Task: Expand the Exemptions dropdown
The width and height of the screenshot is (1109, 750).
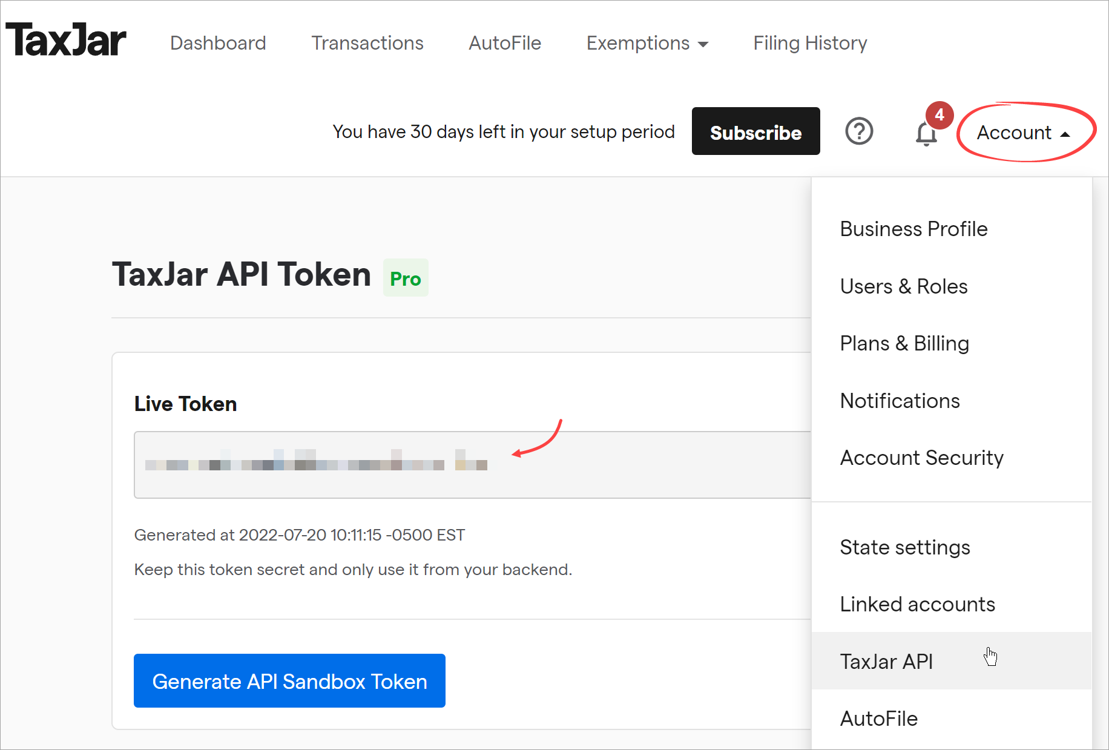Action: pos(647,43)
